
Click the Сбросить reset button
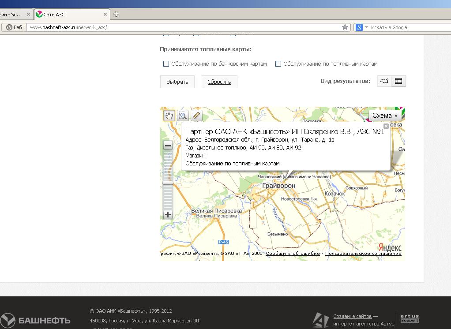click(x=219, y=82)
